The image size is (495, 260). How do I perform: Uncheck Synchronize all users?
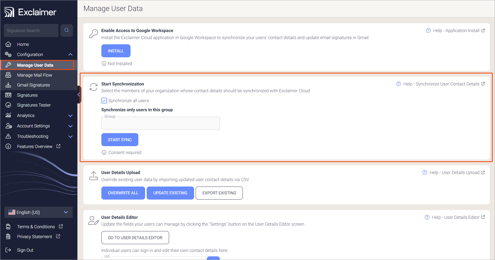click(x=104, y=101)
